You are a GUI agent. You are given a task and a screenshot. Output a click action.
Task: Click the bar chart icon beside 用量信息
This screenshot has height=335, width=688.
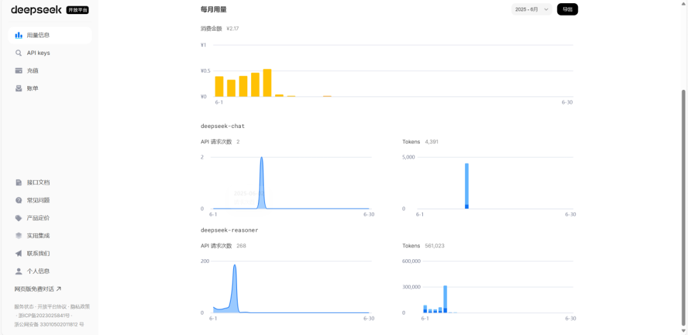pyautogui.click(x=18, y=35)
